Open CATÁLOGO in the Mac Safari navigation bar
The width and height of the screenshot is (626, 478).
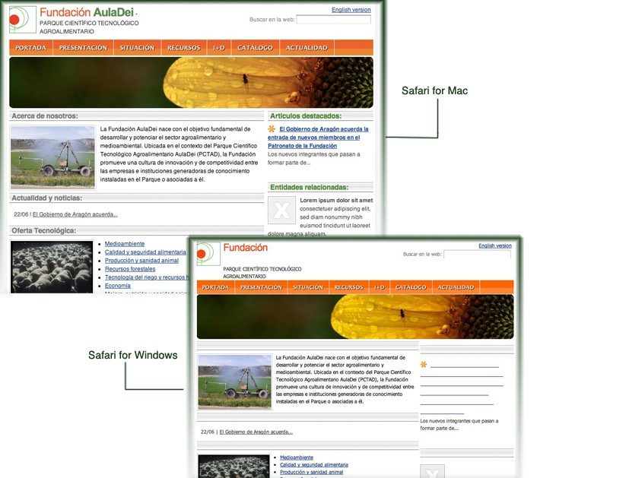[255, 47]
